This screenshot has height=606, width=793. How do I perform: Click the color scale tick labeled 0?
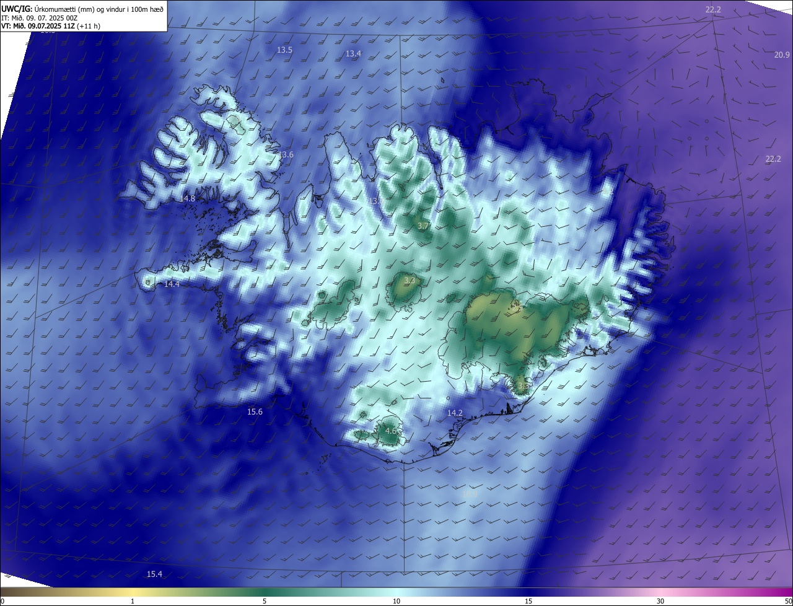click(2, 601)
